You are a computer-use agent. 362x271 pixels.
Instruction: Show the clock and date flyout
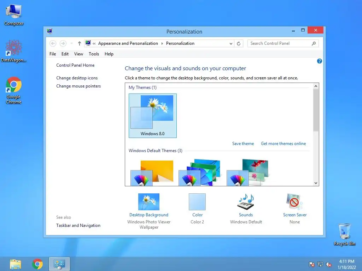[x=346, y=264]
